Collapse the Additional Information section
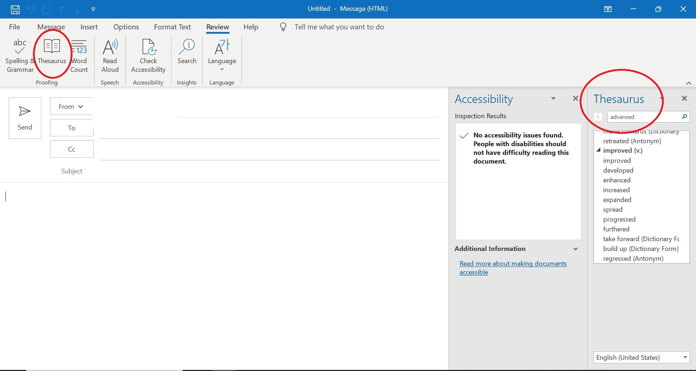The width and height of the screenshot is (696, 371). pos(575,249)
